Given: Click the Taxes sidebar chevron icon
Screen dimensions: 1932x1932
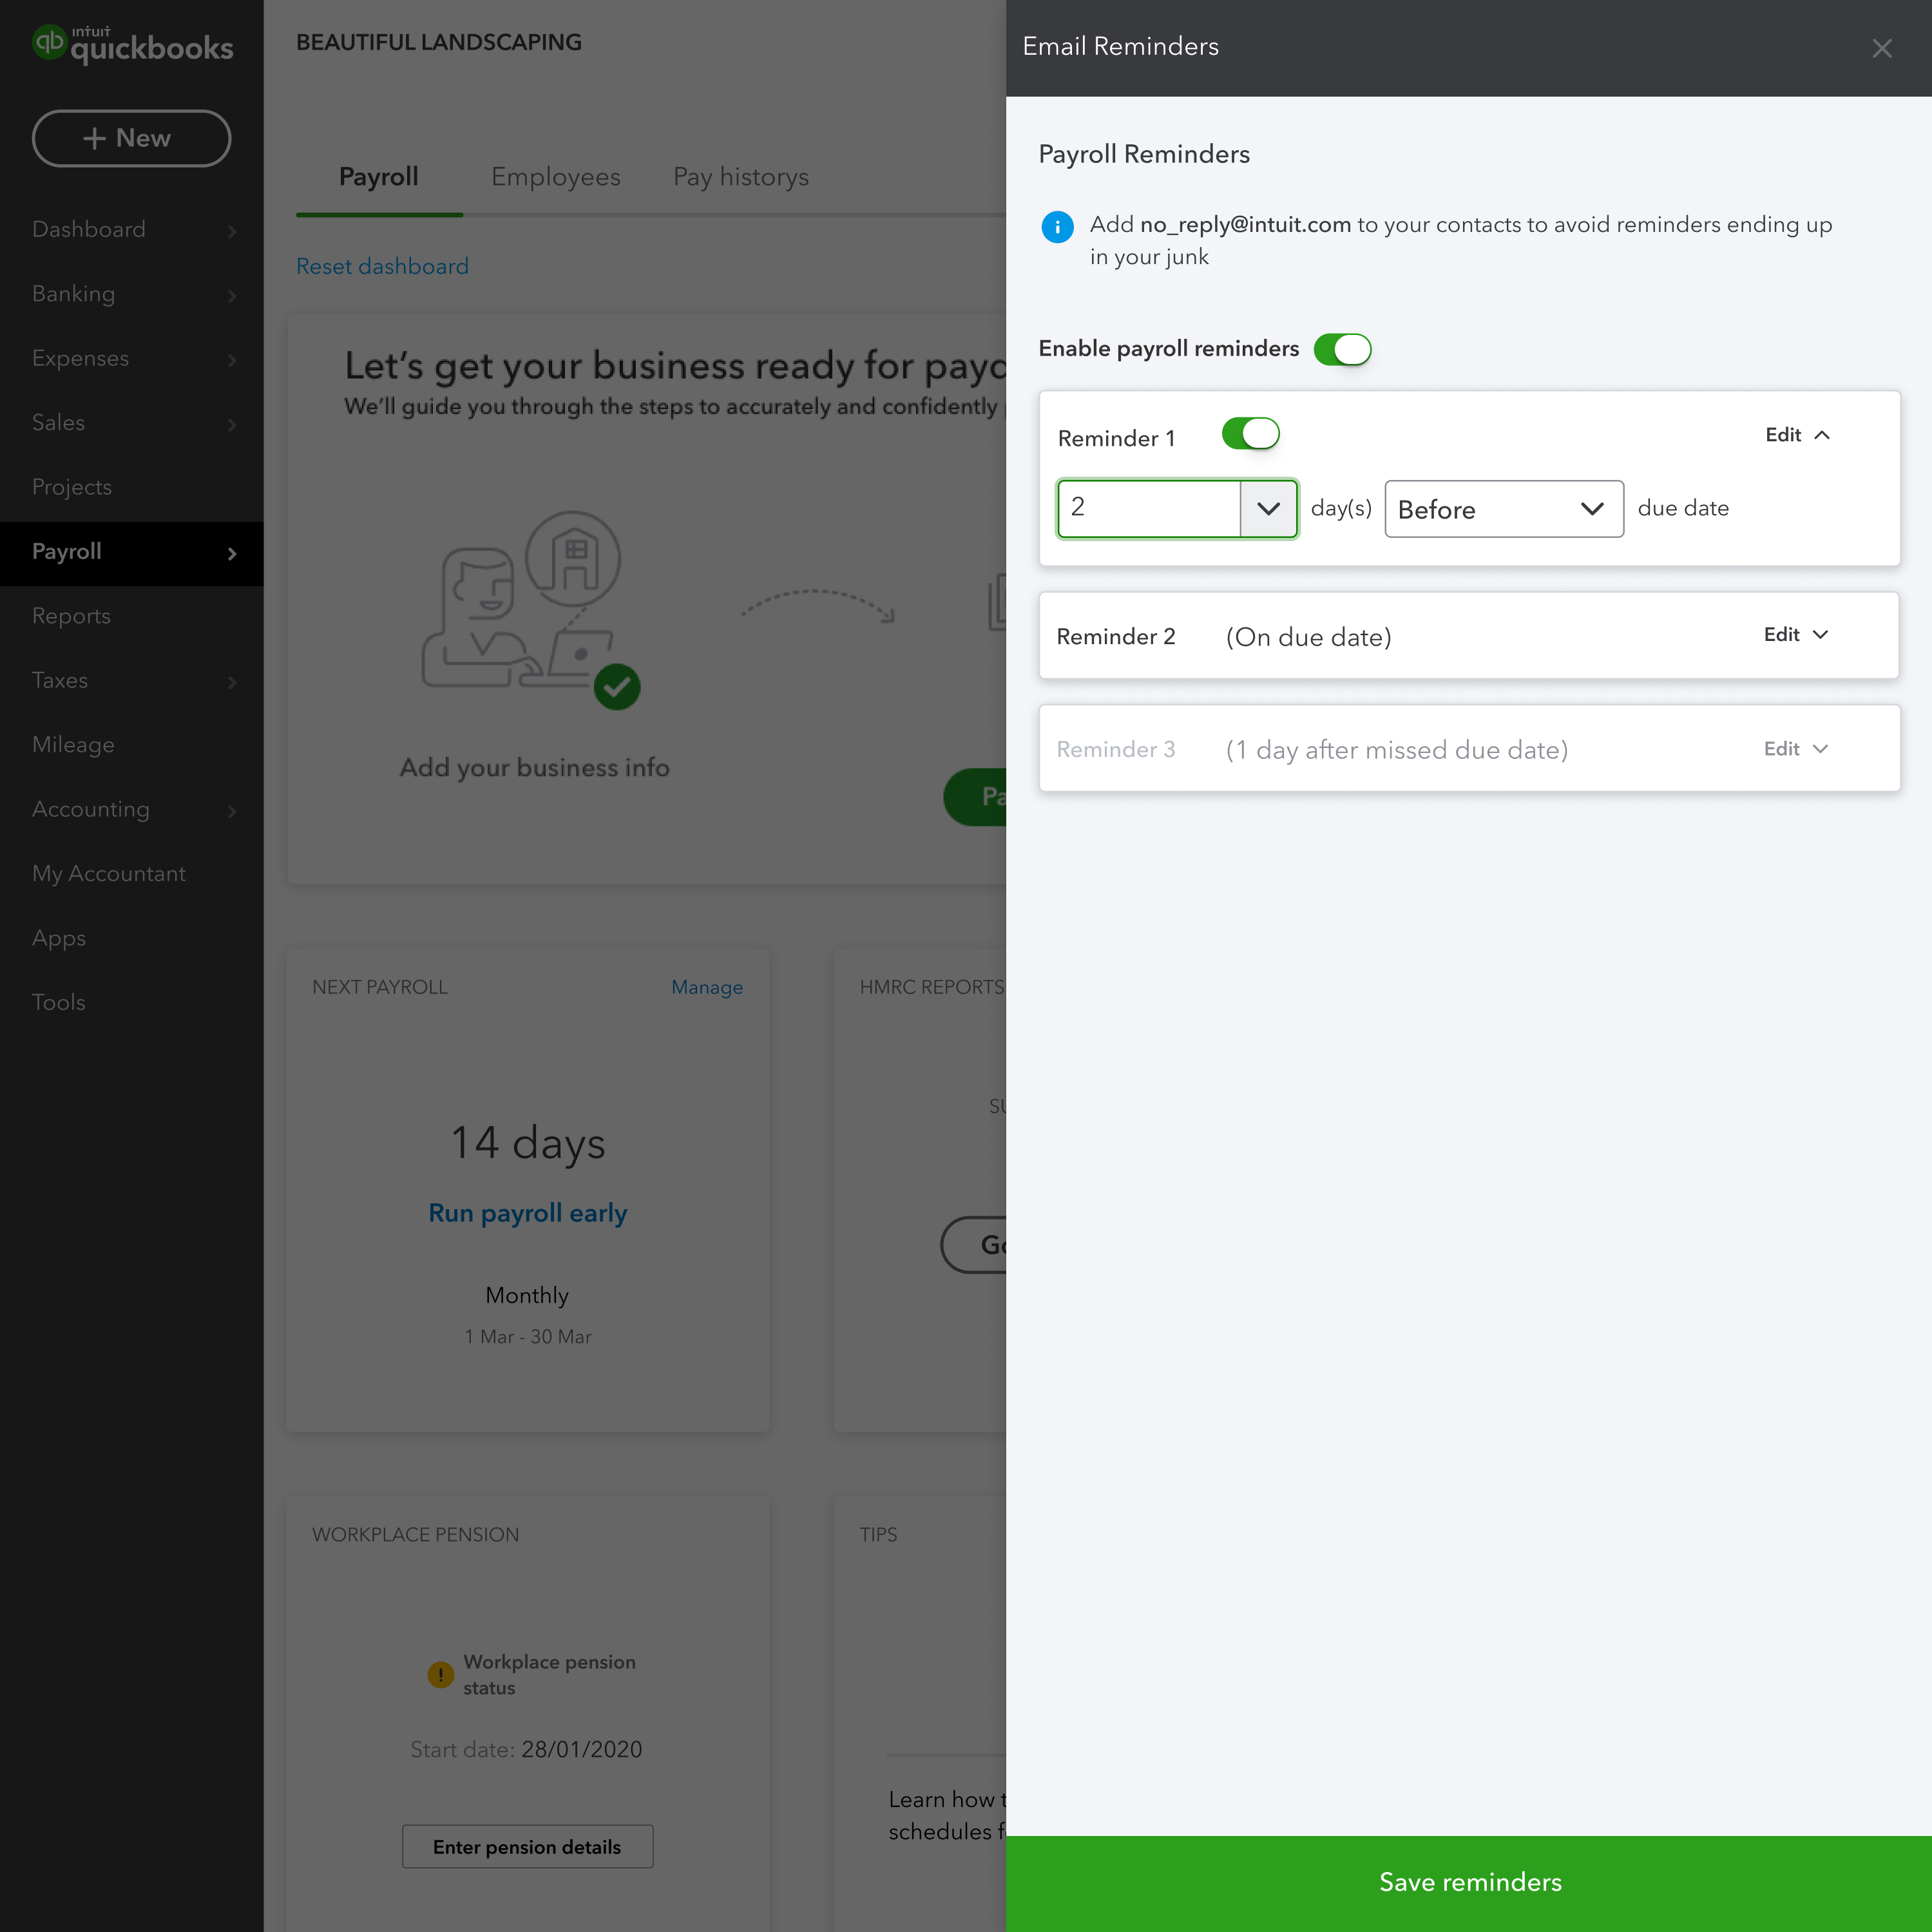Looking at the screenshot, I should [232, 682].
